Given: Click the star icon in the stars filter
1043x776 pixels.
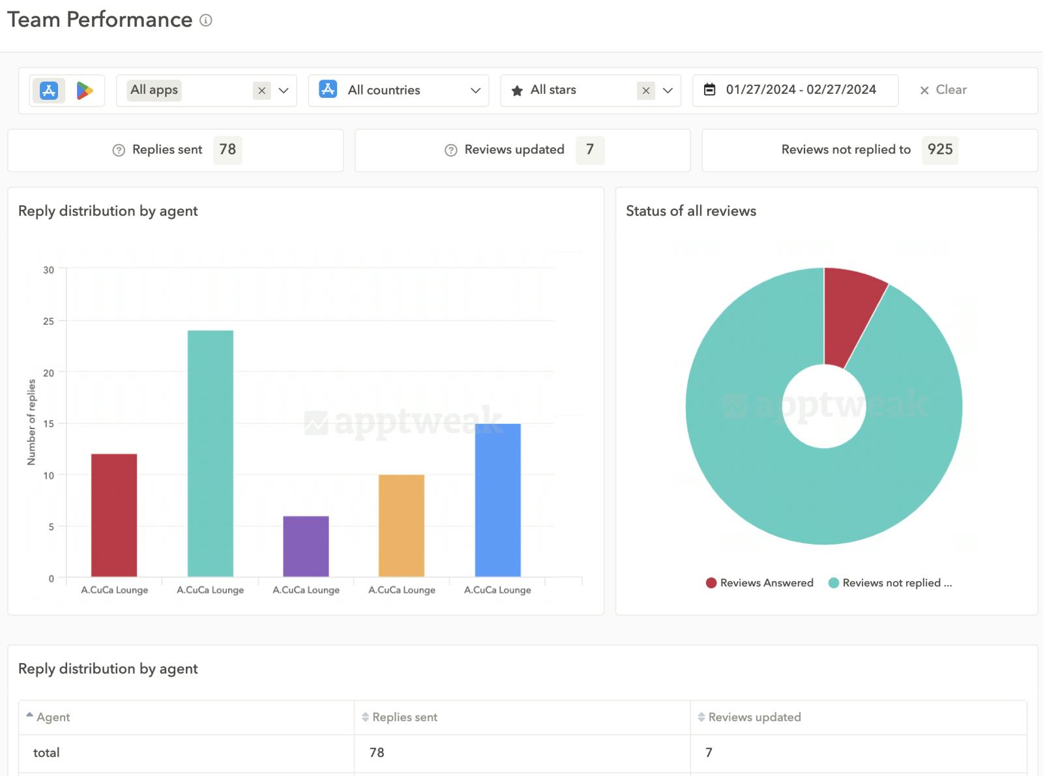Looking at the screenshot, I should (517, 90).
